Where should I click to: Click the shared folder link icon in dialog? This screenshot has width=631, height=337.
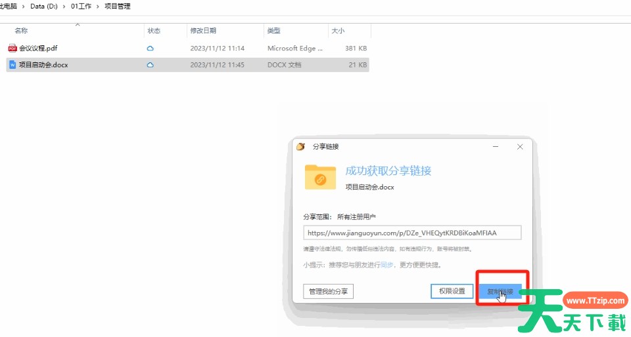click(x=320, y=177)
